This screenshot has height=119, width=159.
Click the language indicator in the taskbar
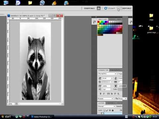click(127, 117)
